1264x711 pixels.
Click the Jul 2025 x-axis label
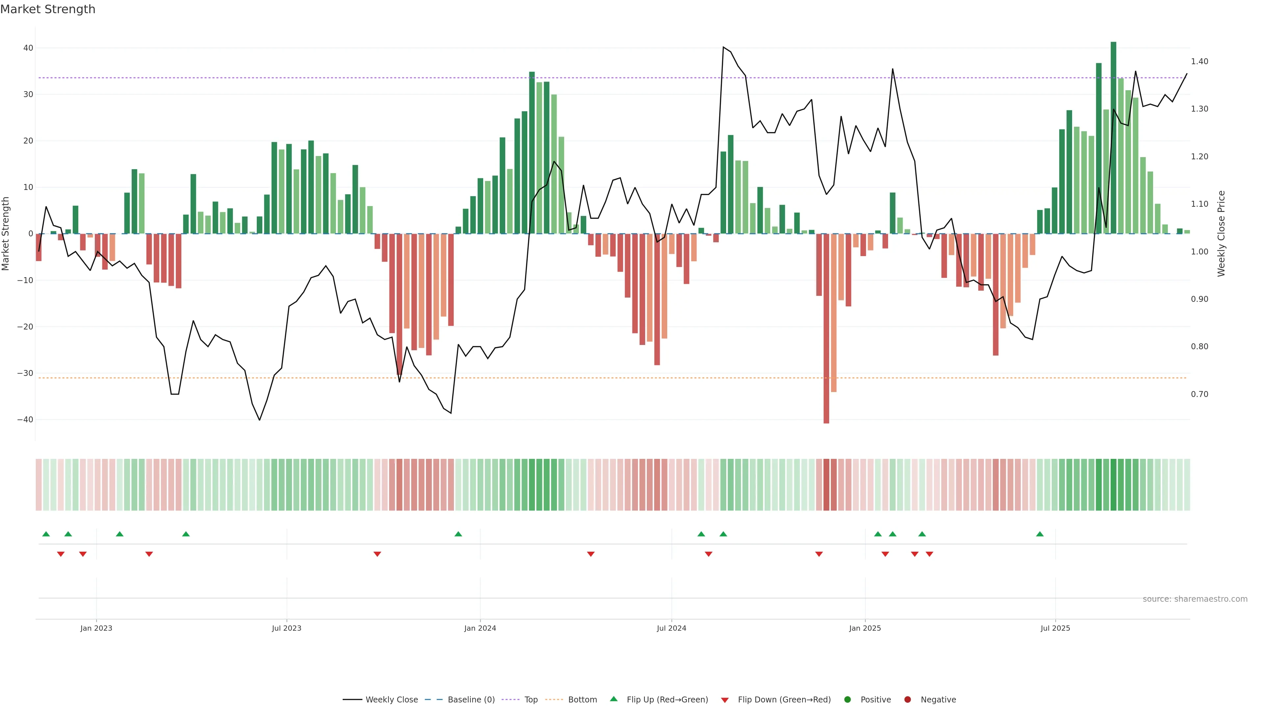[x=1055, y=628]
